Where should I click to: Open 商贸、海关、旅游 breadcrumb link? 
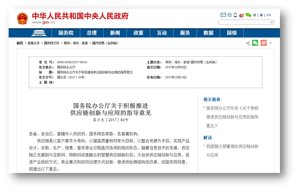tap(76, 43)
